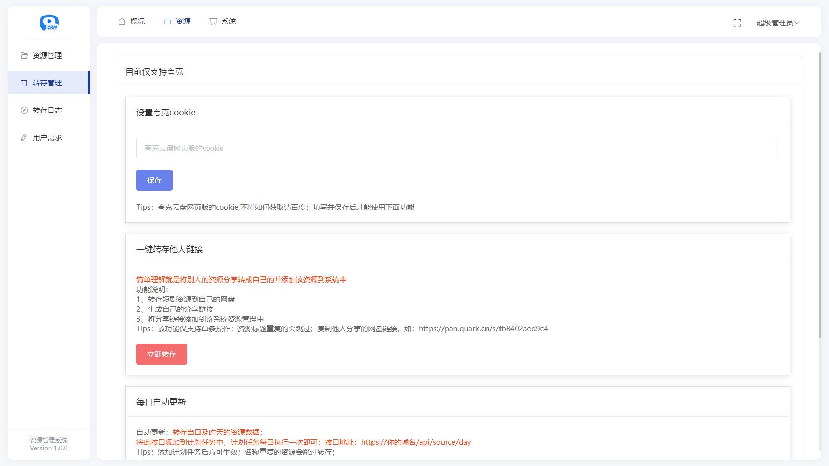Screen dimensions: 829x466
Task: Click the folder icon beside 资源管理
Action: [24, 55]
